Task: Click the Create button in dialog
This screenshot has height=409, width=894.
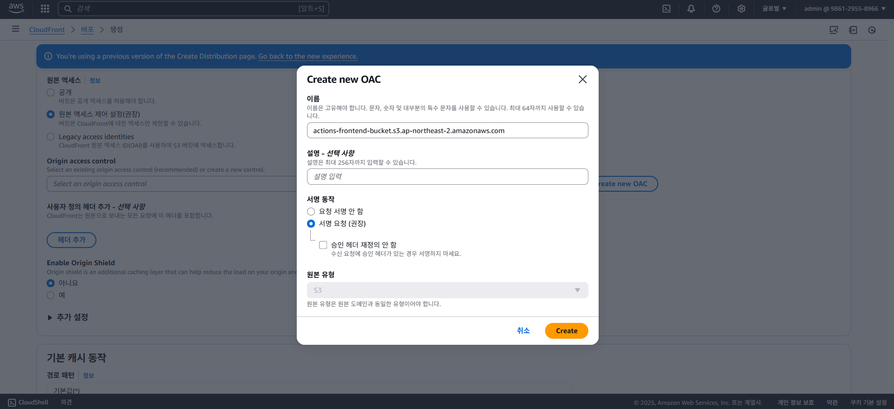Action: coord(566,331)
